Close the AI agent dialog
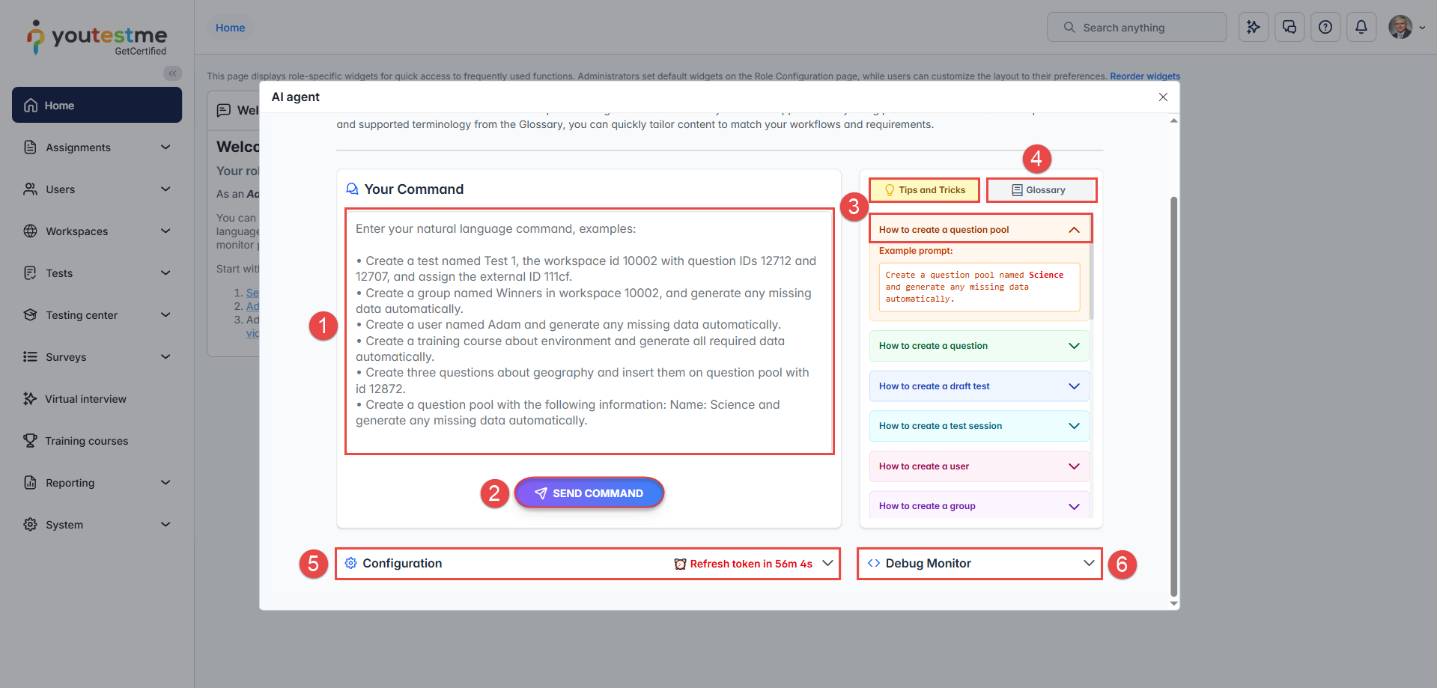Image resolution: width=1437 pixels, height=688 pixels. pyautogui.click(x=1162, y=97)
